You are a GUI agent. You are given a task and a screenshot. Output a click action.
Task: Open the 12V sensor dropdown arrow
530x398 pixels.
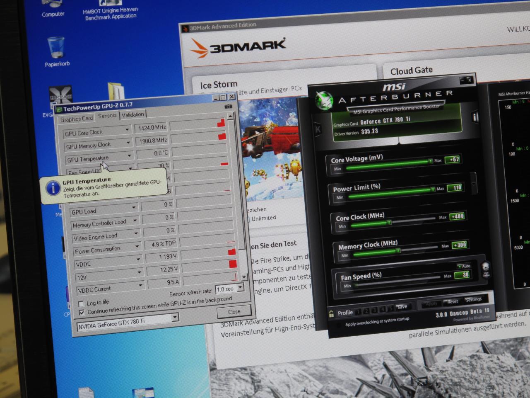140,272
